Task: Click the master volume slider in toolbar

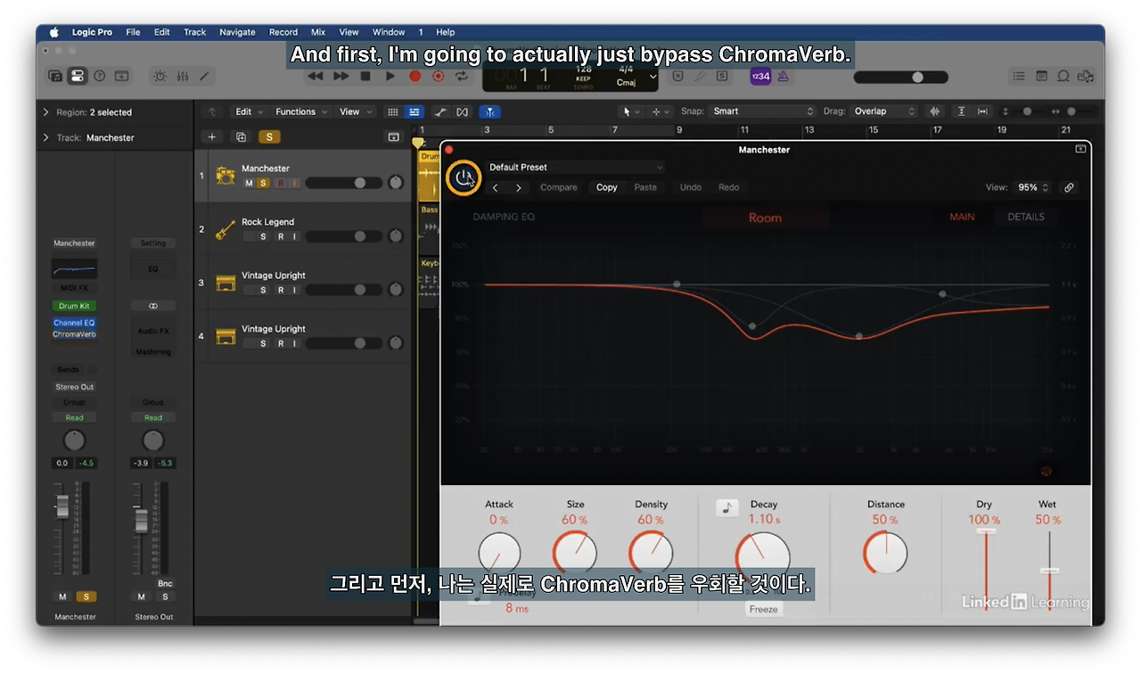Action: (899, 77)
